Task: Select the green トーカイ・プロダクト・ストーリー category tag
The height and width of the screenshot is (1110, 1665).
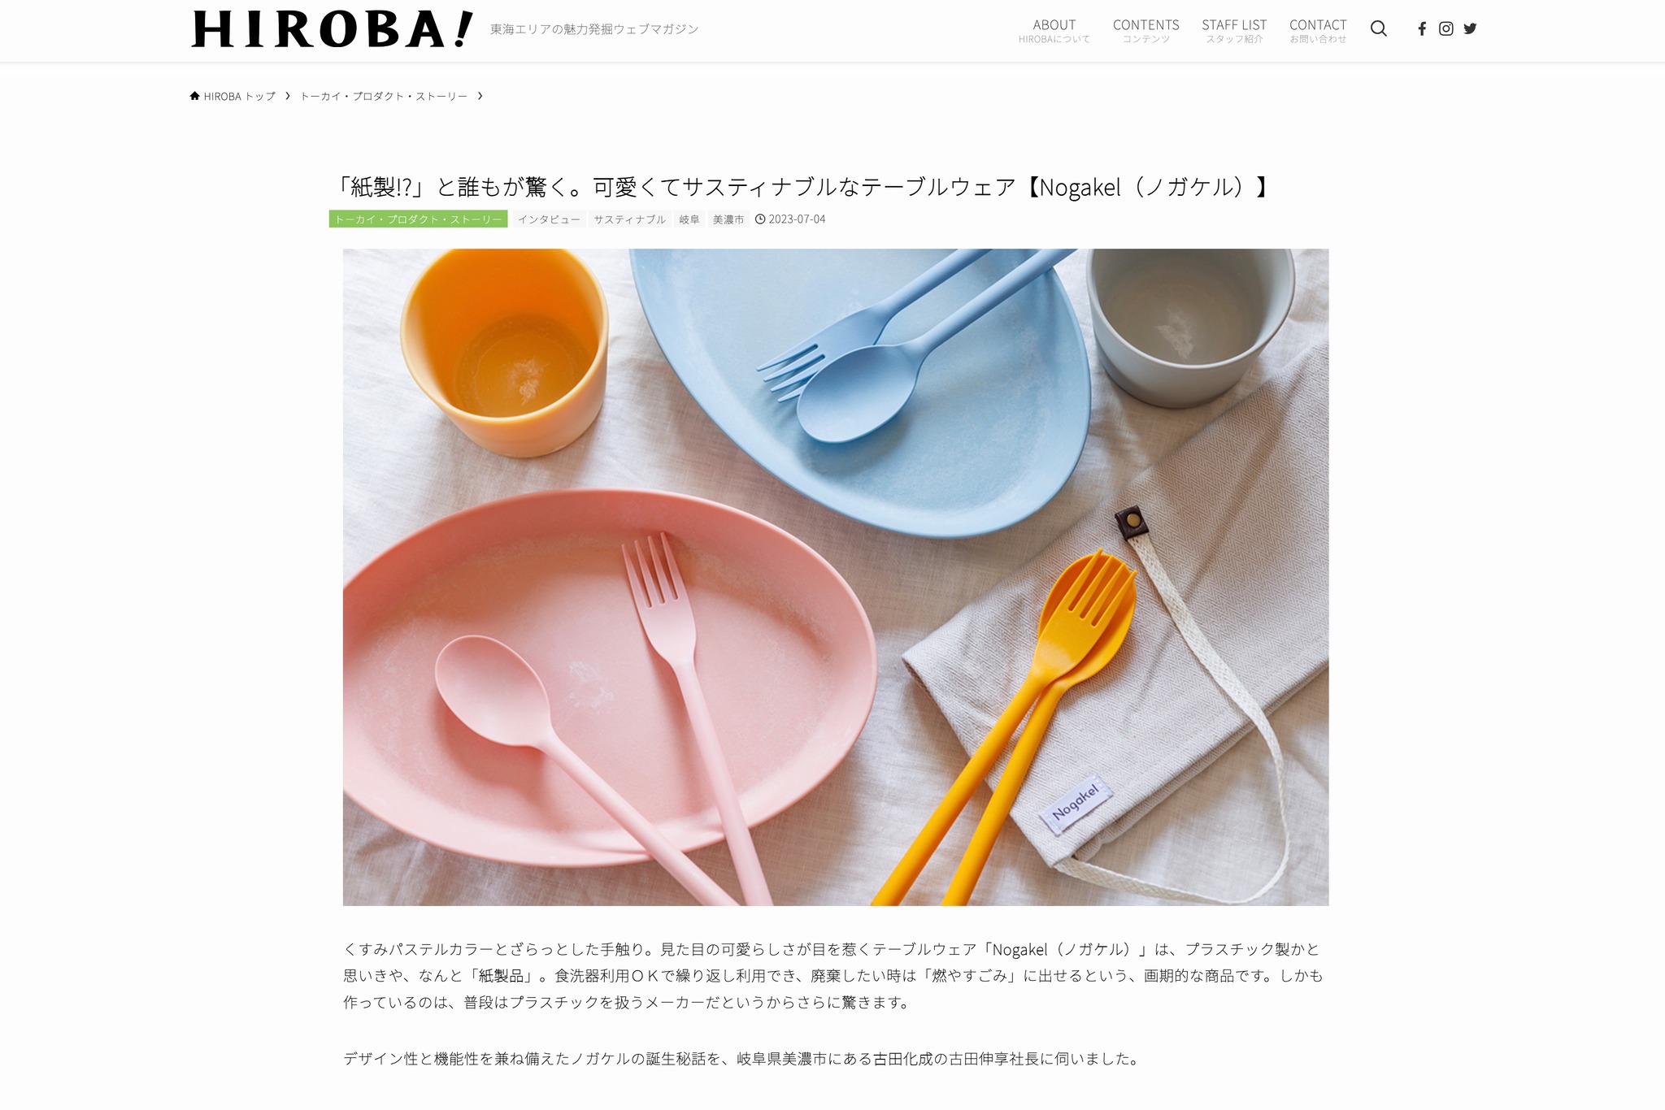Action: (419, 219)
